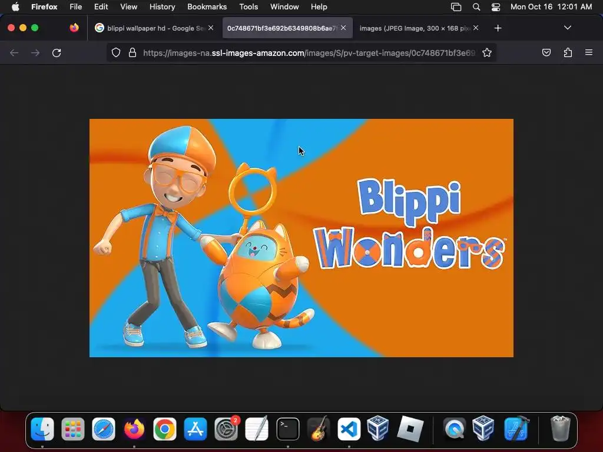
Task: Close the blippi wallpaper Google tab
Action: pos(211,28)
